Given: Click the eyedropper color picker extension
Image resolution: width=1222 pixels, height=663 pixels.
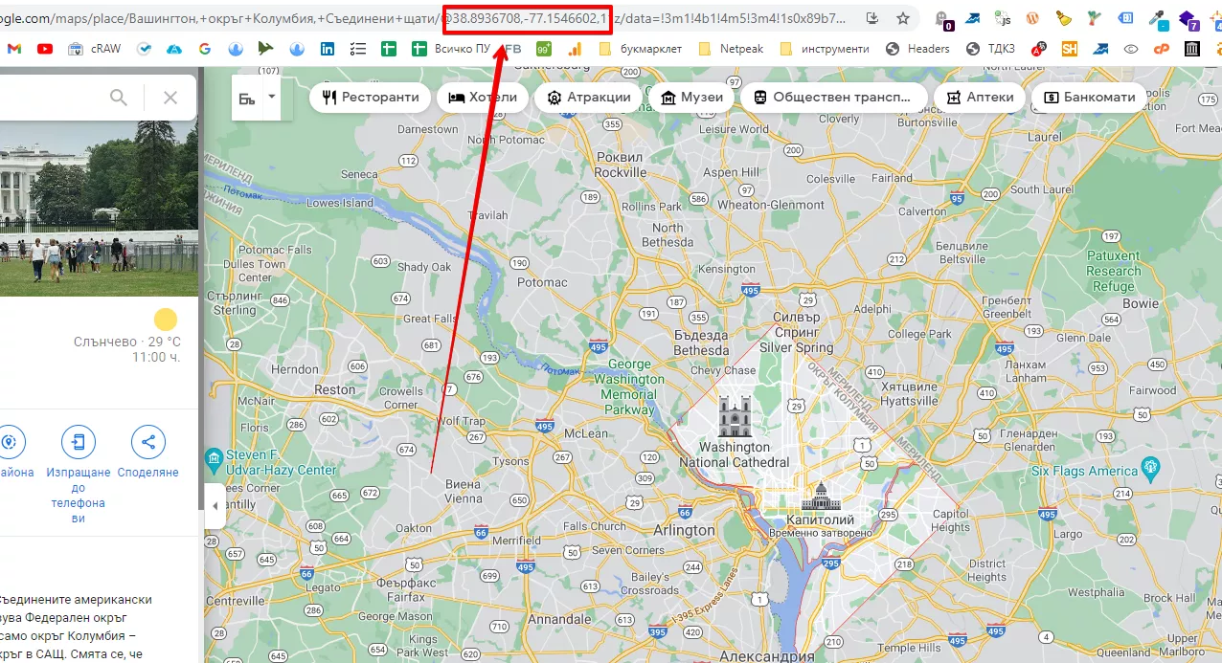Looking at the screenshot, I should pyautogui.click(x=1157, y=18).
